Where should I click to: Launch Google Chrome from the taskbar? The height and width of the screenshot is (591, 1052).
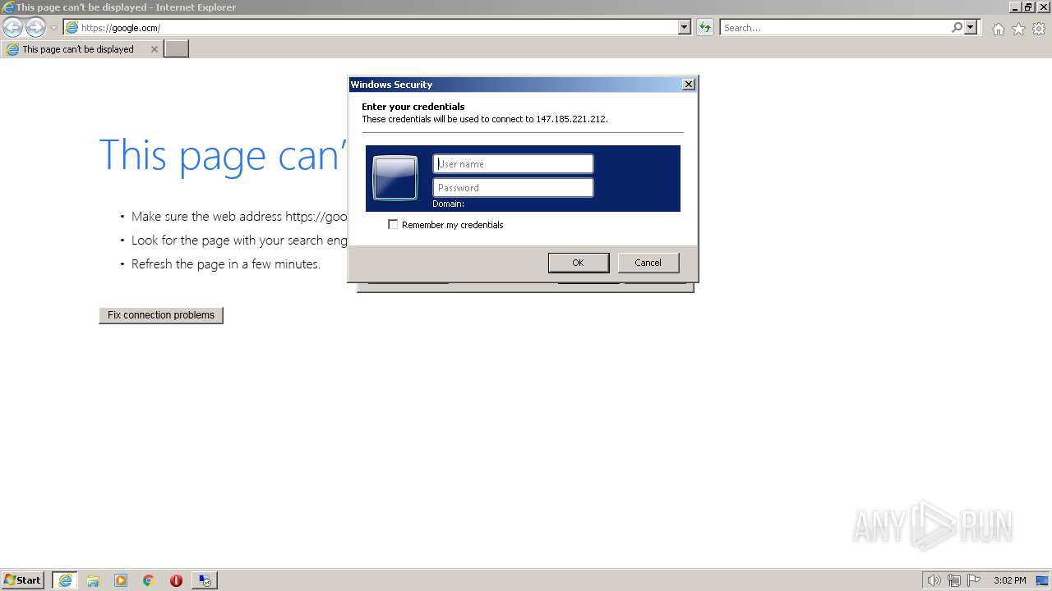(x=149, y=580)
